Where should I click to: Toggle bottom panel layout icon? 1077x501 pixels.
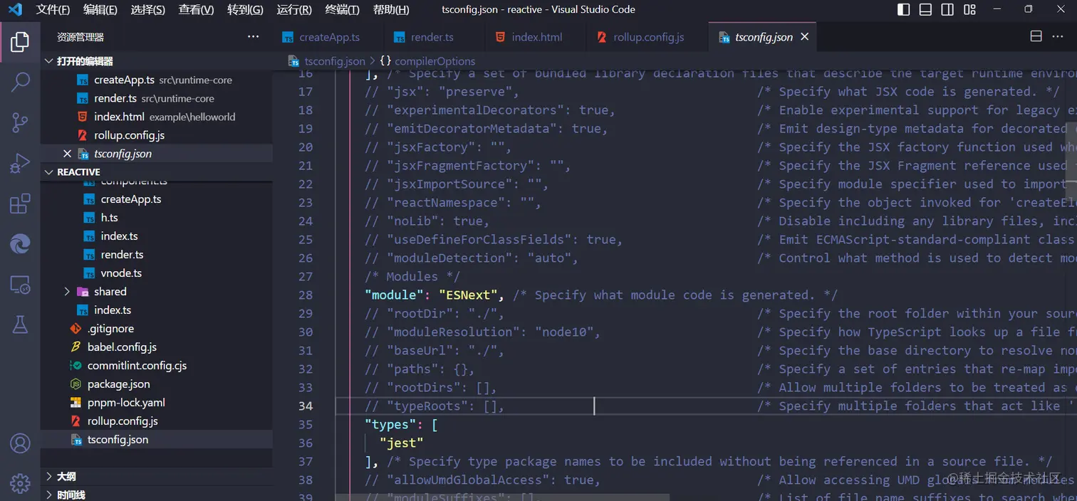coord(925,9)
